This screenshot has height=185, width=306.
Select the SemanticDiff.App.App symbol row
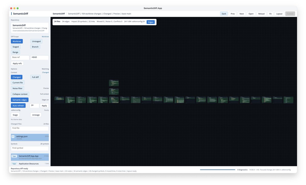pyautogui.click(x=30, y=157)
